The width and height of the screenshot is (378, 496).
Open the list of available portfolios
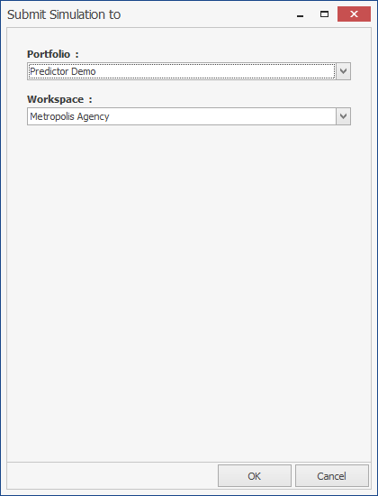point(343,71)
